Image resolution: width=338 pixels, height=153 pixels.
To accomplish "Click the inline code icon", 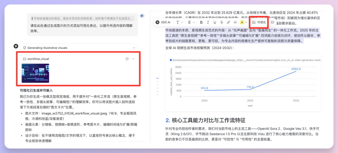I will pos(235,22).
